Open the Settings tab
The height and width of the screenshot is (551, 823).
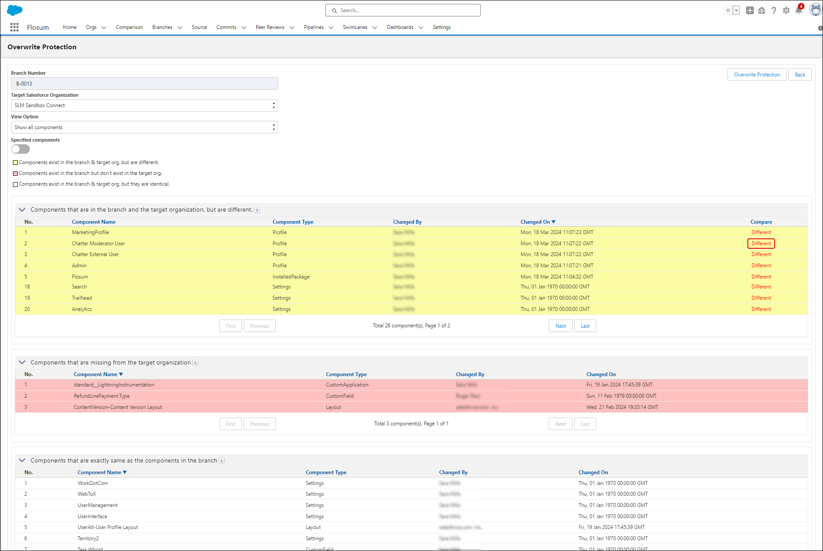442,27
